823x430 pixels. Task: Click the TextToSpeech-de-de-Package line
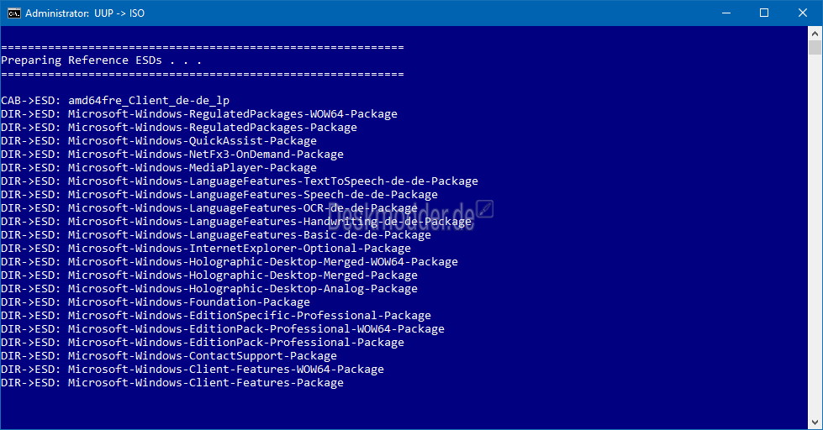coord(240,181)
